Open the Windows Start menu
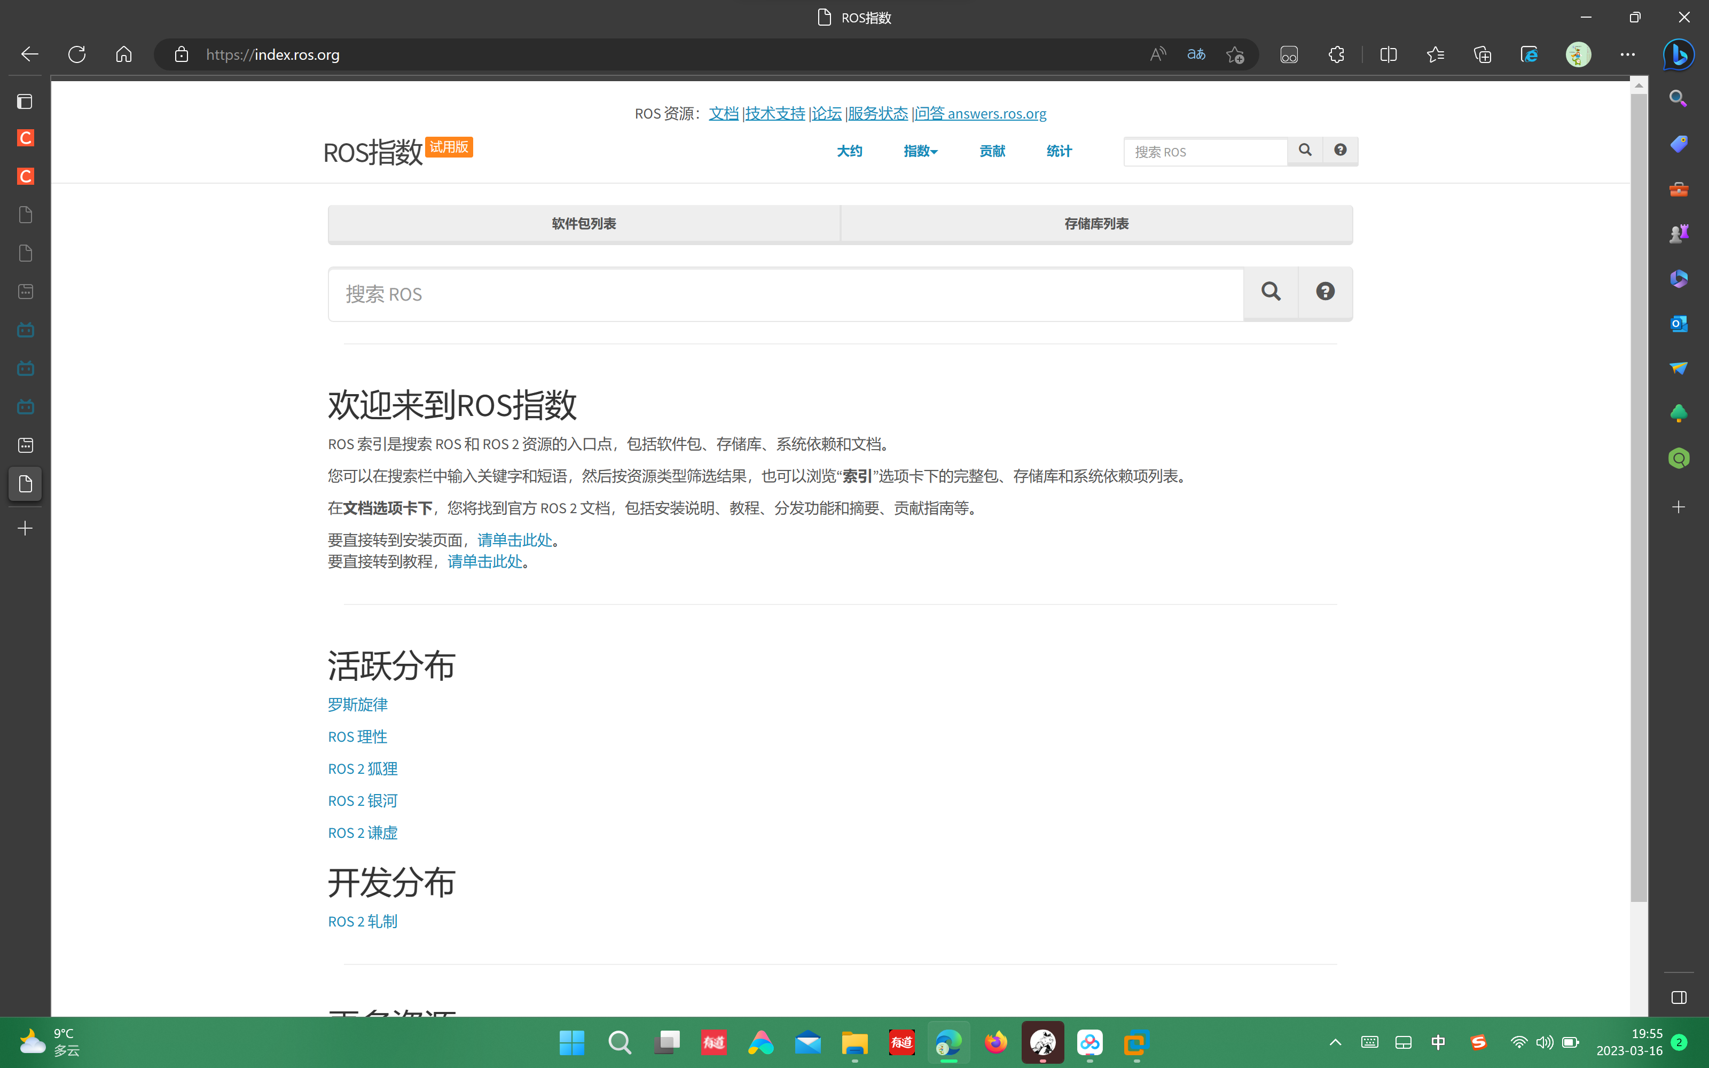This screenshot has width=1709, height=1068. tap(571, 1042)
